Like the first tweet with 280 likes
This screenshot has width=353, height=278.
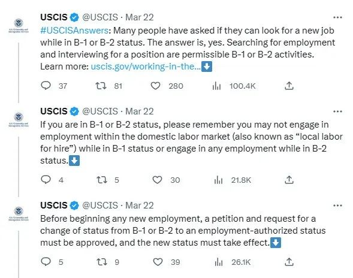coord(155,86)
